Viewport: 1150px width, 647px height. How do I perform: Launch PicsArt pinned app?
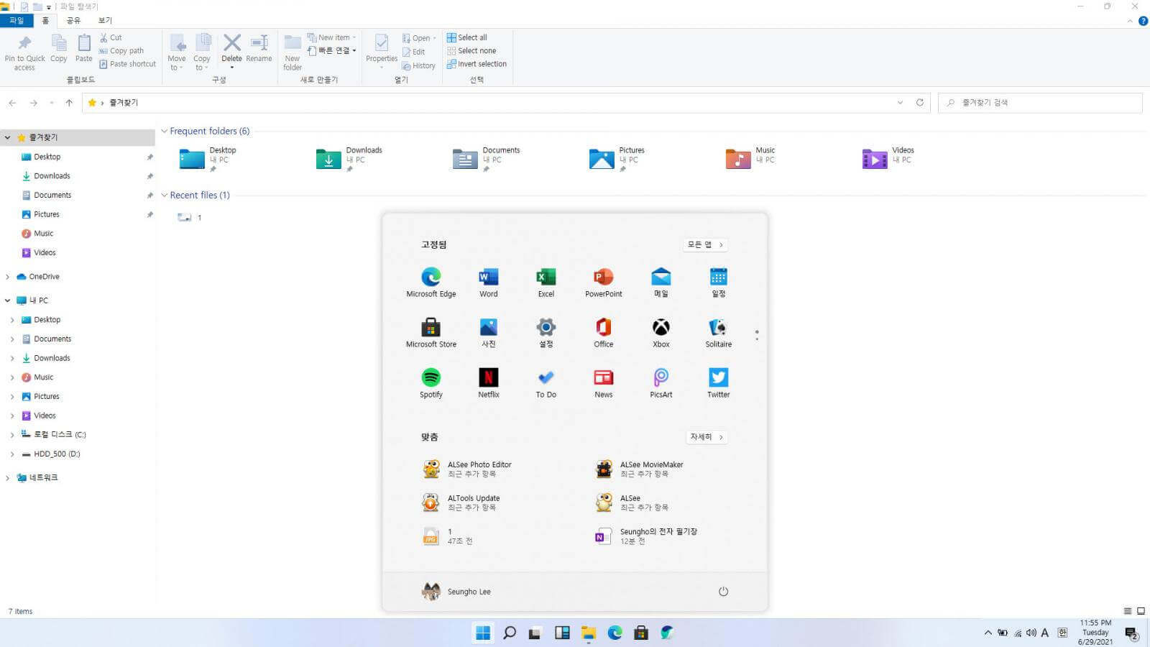(x=661, y=383)
